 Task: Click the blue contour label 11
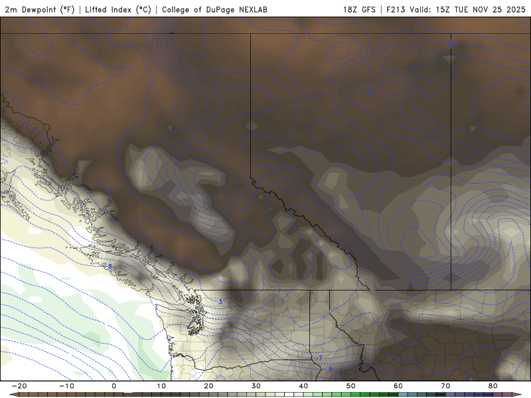[370, 92]
